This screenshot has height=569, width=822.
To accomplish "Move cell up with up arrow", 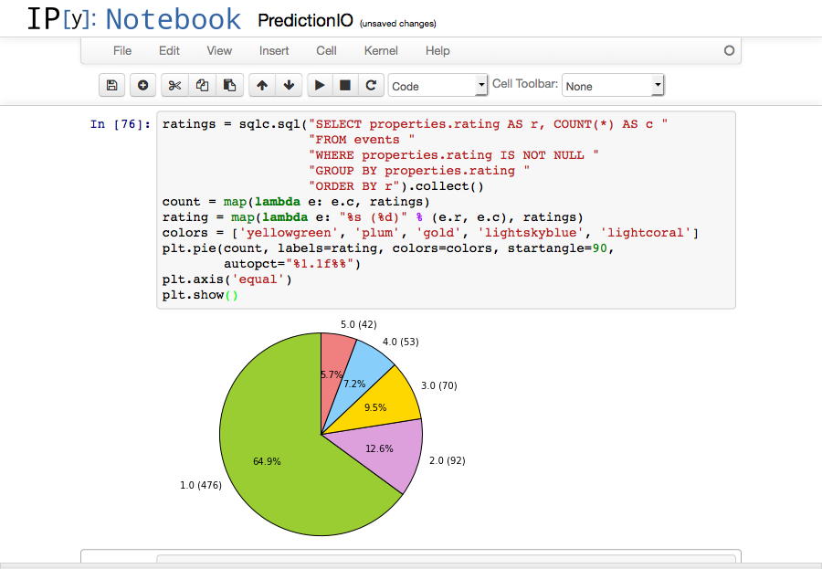I will pyautogui.click(x=262, y=86).
